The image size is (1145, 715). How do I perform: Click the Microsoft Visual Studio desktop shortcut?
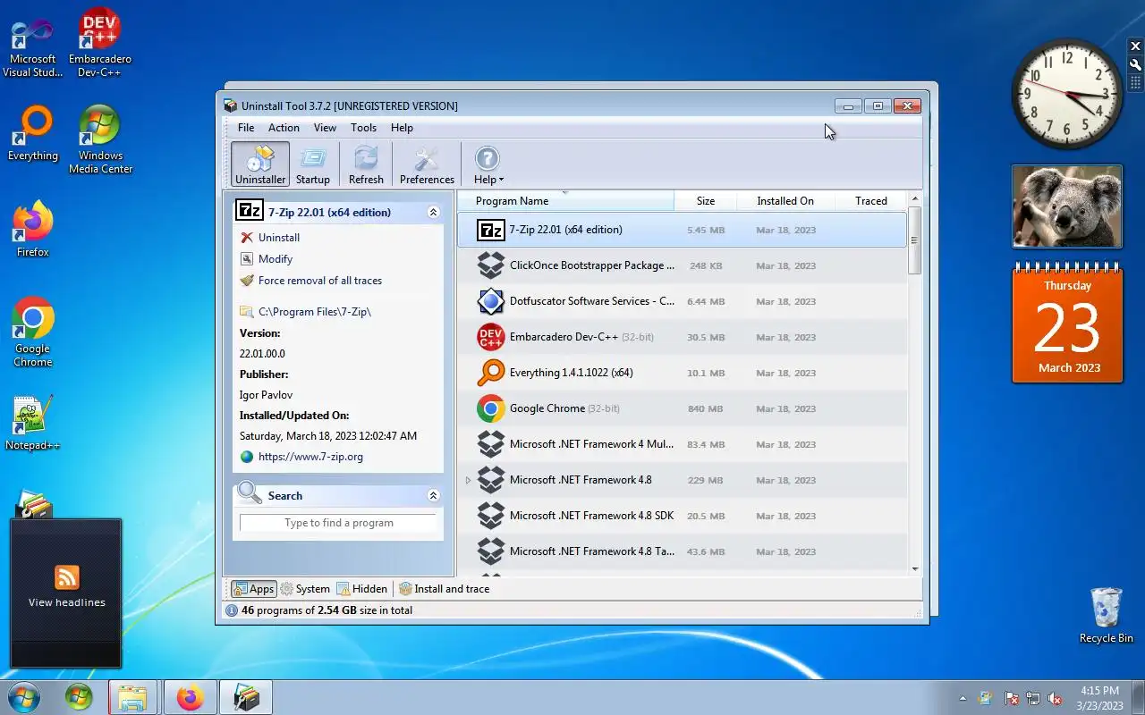[x=32, y=46]
